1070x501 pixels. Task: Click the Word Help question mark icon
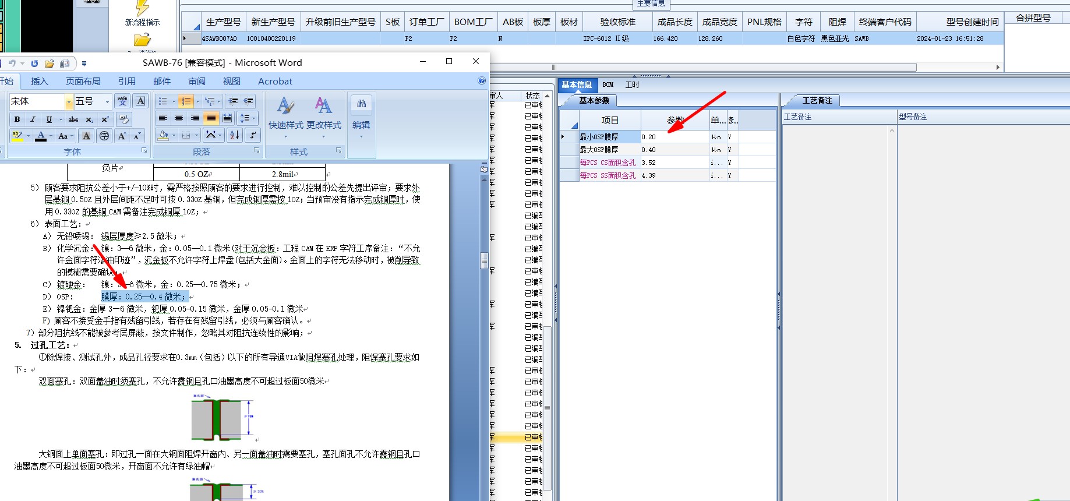pos(482,81)
